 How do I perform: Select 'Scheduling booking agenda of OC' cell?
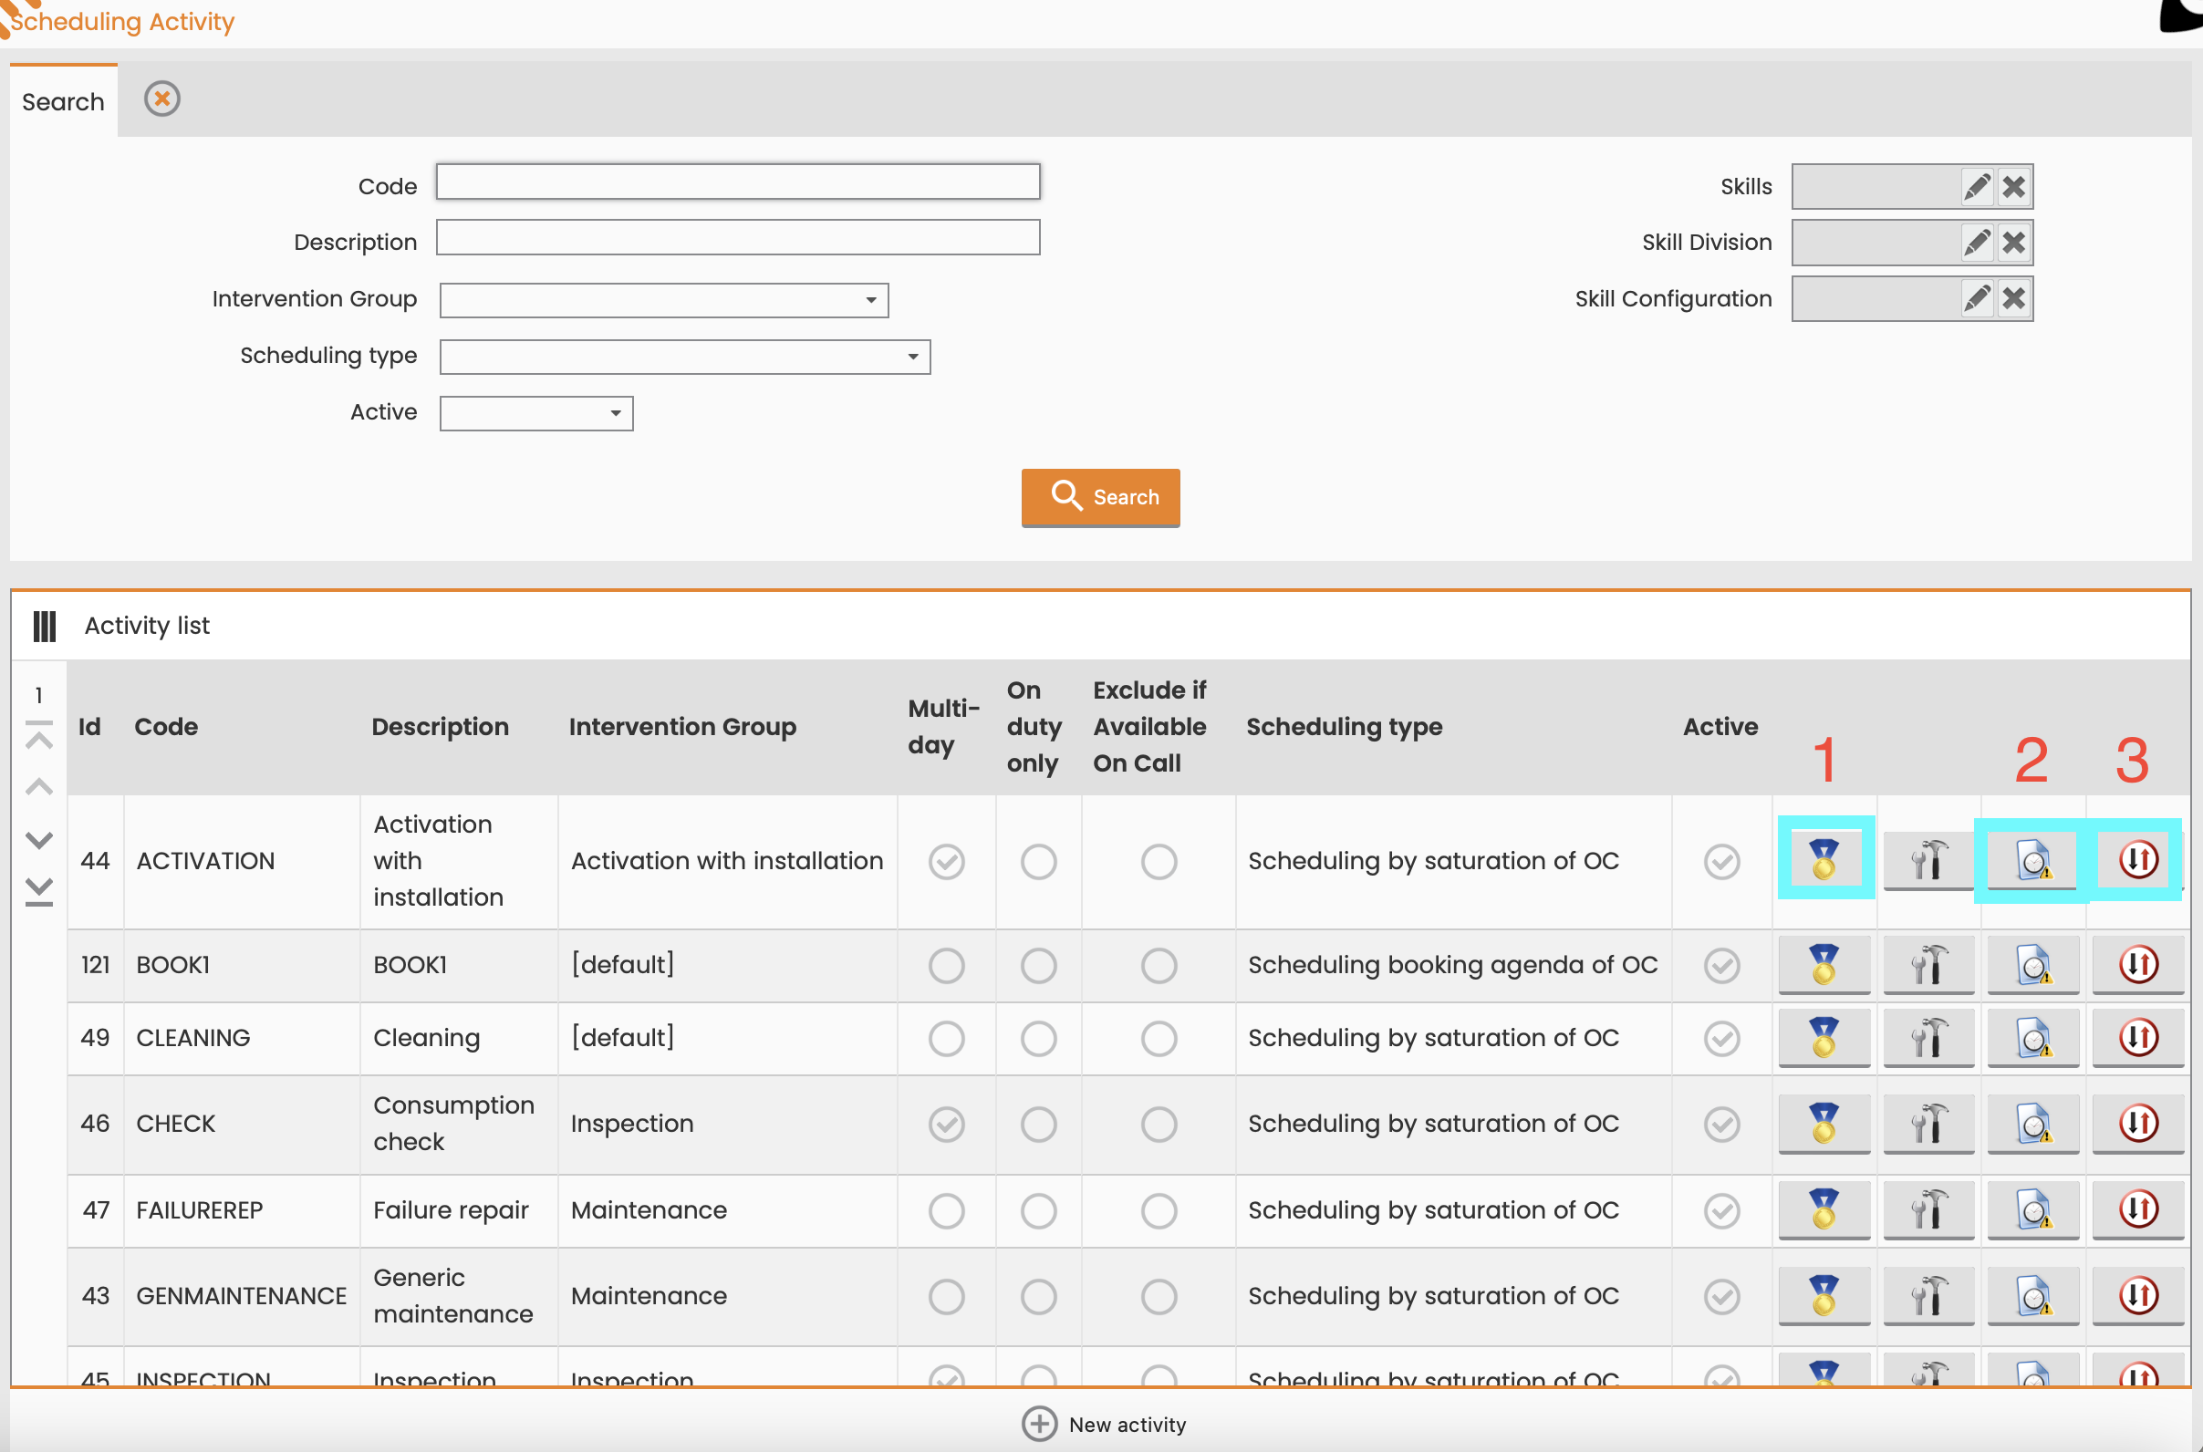click(1453, 965)
